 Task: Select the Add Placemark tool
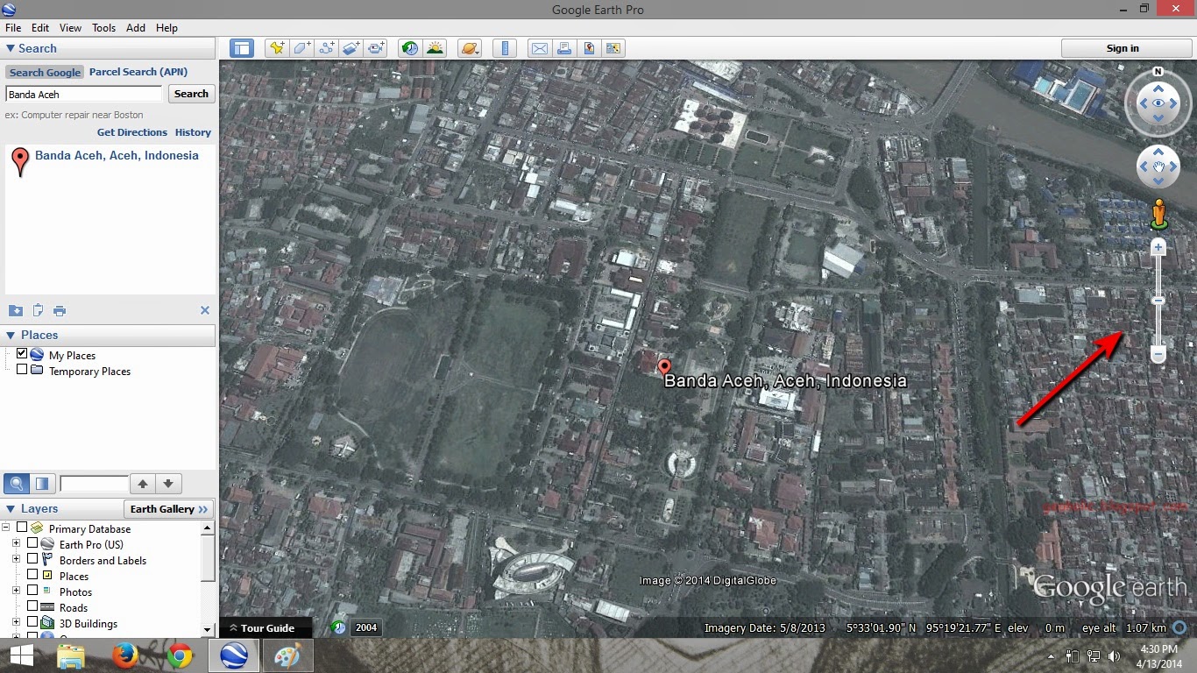click(277, 48)
